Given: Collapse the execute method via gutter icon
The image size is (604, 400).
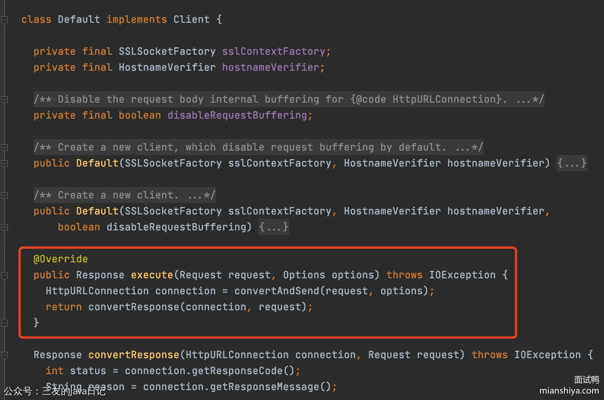Looking at the screenshot, I should 5,275.
